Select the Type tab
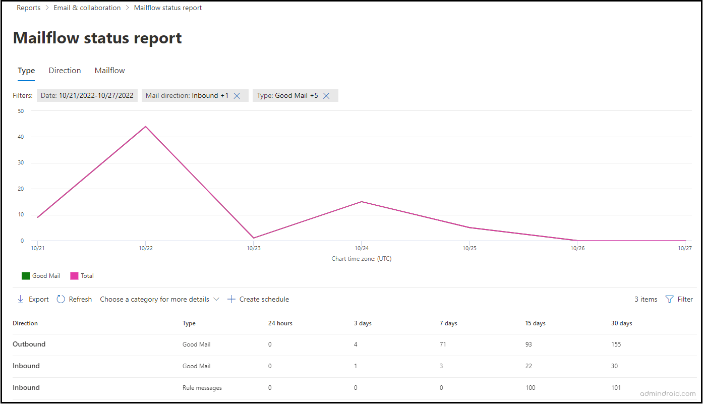703x404 pixels. coord(26,70)
